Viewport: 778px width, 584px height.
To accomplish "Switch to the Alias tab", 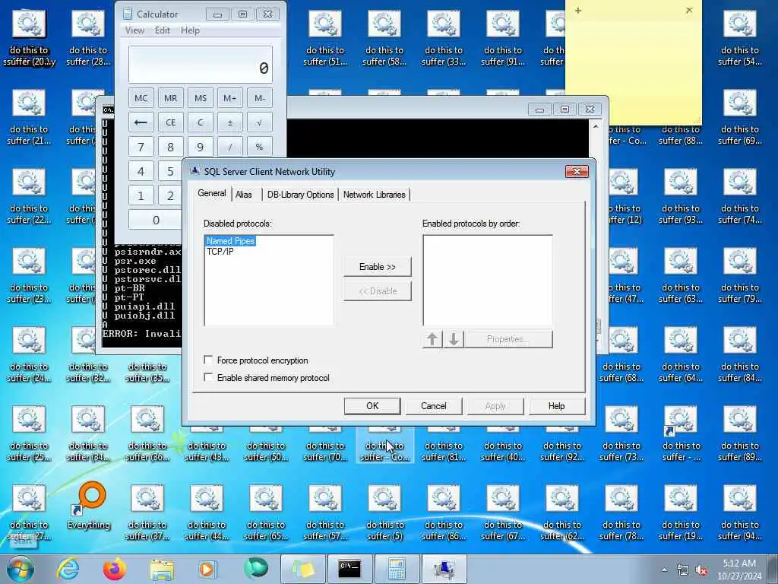I will (x=244, y=195).
